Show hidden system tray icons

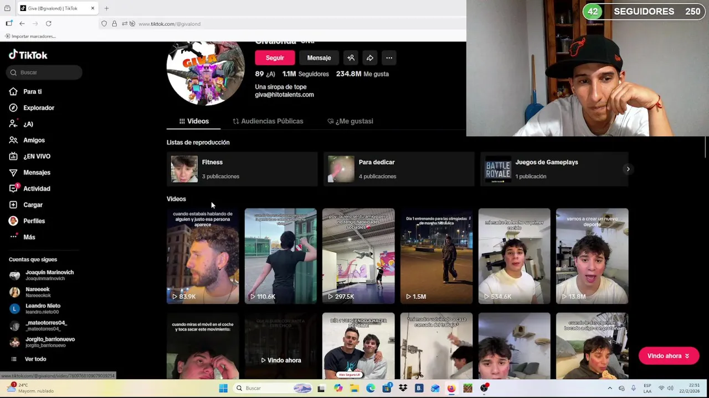point(610,389)
